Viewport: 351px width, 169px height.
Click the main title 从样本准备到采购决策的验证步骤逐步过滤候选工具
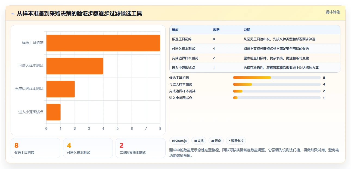tap(79, 13)
